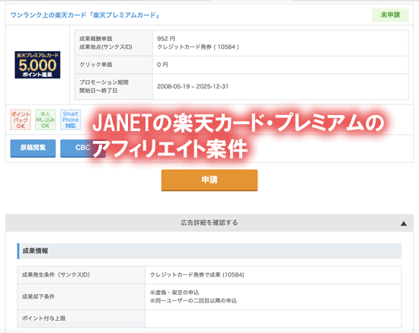Click the ポイントバックOK badge icon

pos(21,120)
